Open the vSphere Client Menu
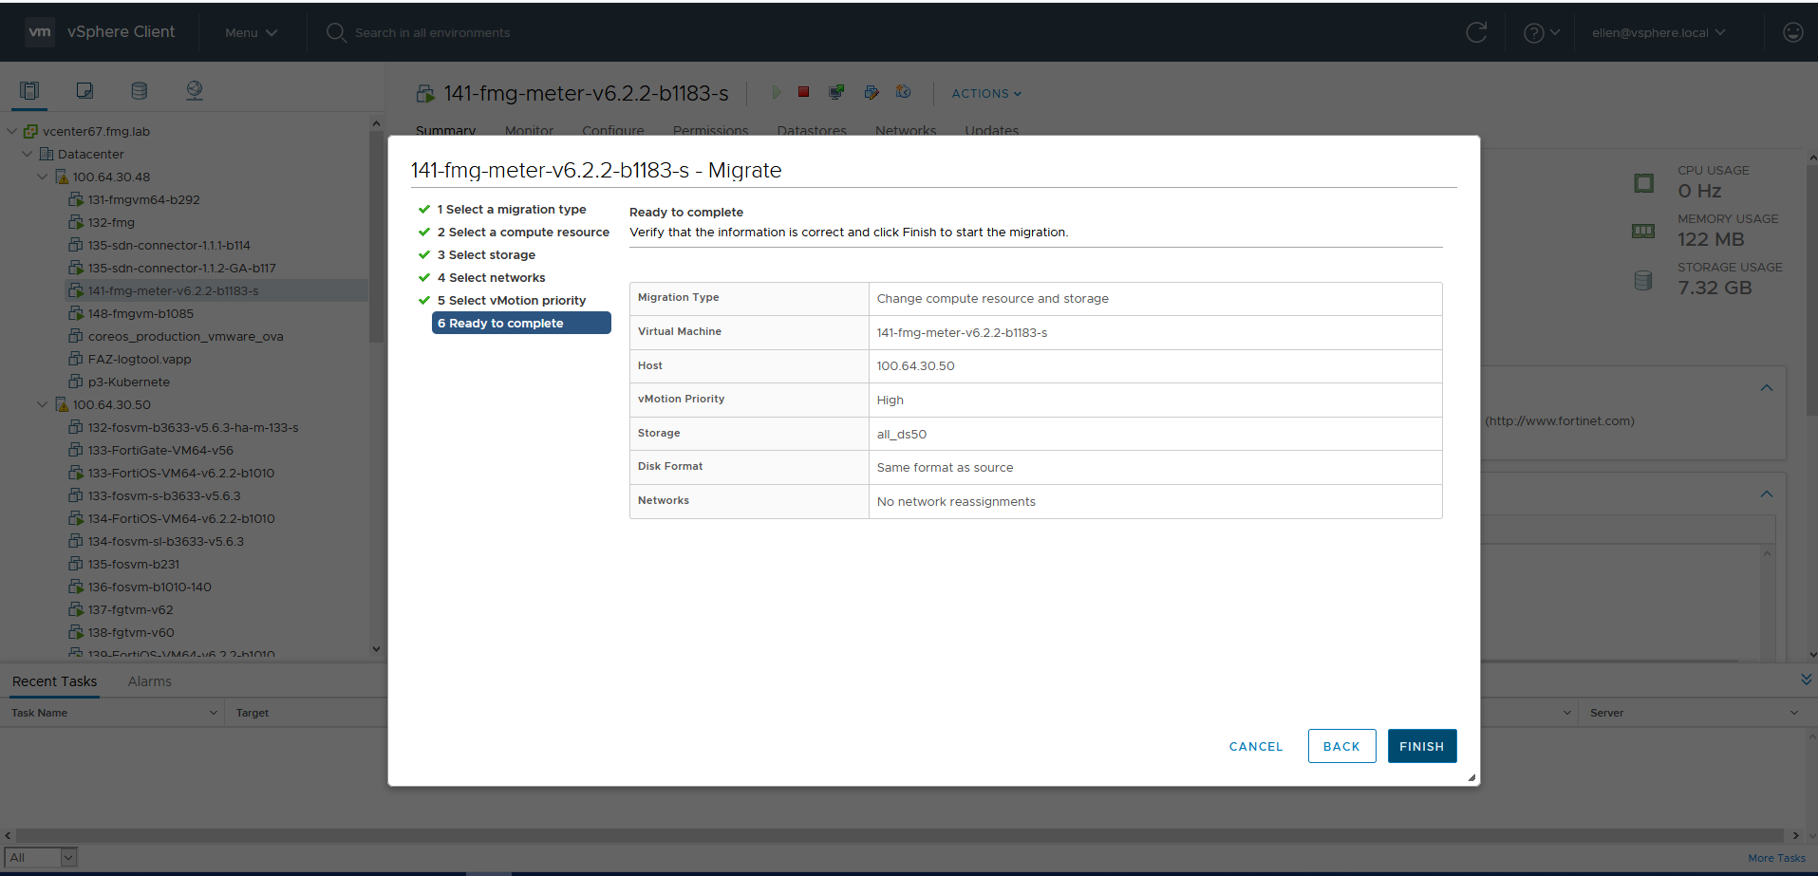This screenshot has height=876, width=1818. point(251,32)
